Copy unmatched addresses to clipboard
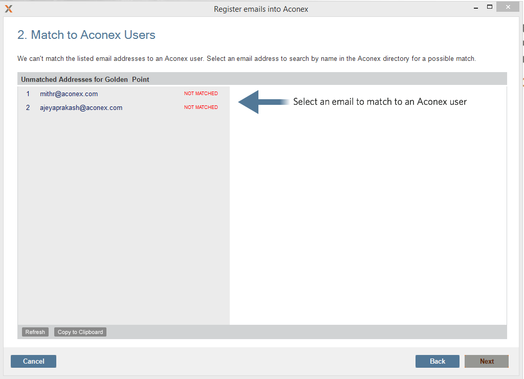 pos(80,332)
